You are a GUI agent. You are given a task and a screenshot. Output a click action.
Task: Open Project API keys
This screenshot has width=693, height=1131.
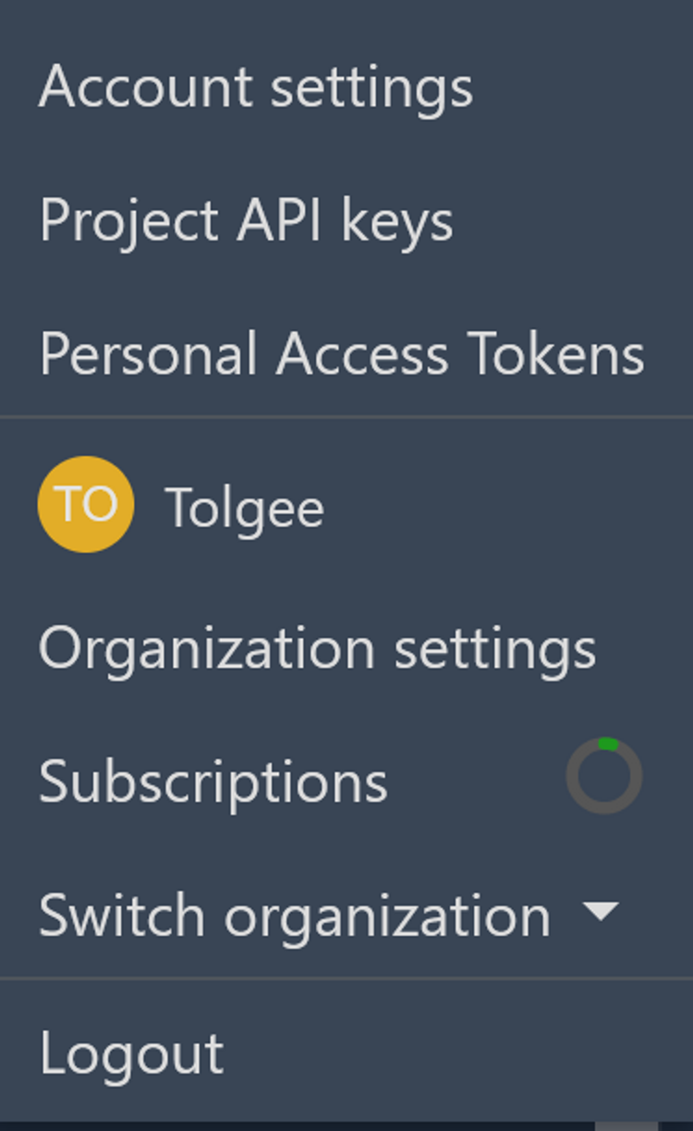click(x=246, y=222)
